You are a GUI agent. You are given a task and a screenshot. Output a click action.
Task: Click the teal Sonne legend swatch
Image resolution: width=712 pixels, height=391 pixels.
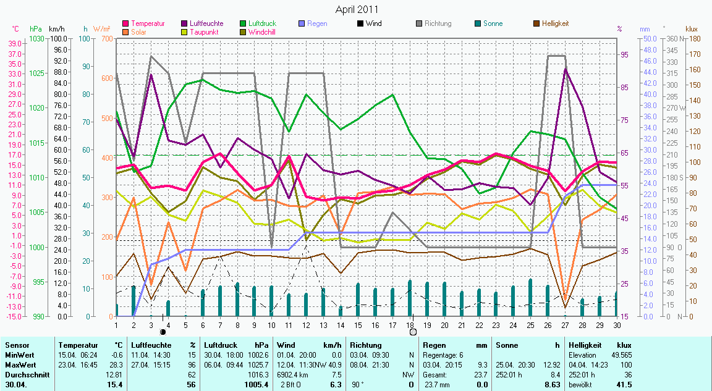pyautogui.click(x=478, y=23)
